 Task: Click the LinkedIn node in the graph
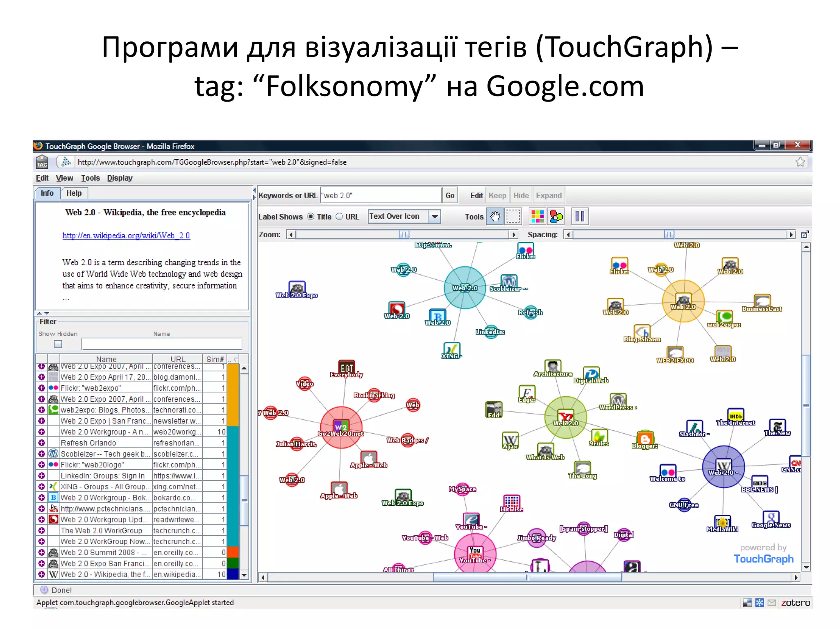pos(490,331)
